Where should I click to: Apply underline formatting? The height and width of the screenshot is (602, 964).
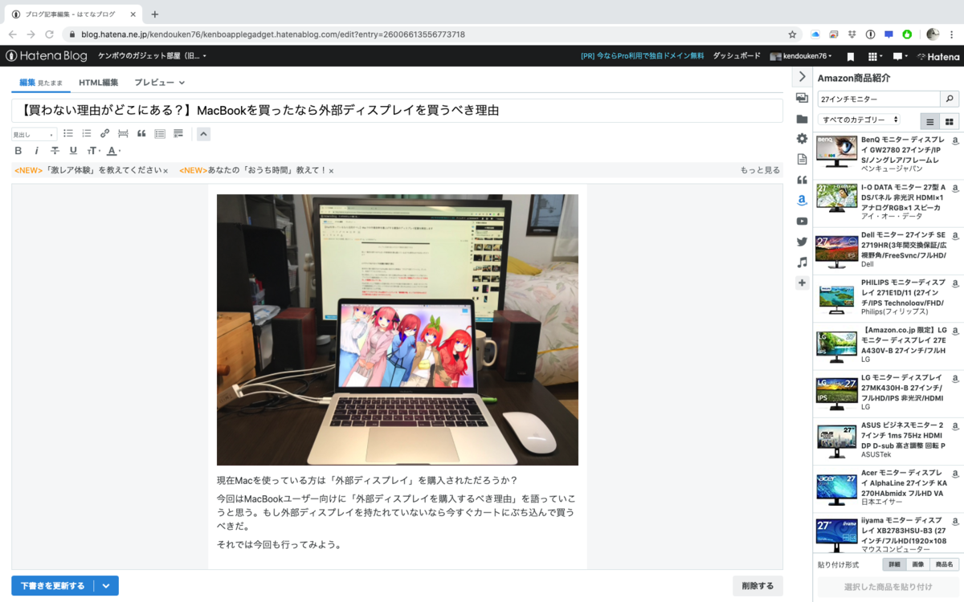(x=73, y=151)
